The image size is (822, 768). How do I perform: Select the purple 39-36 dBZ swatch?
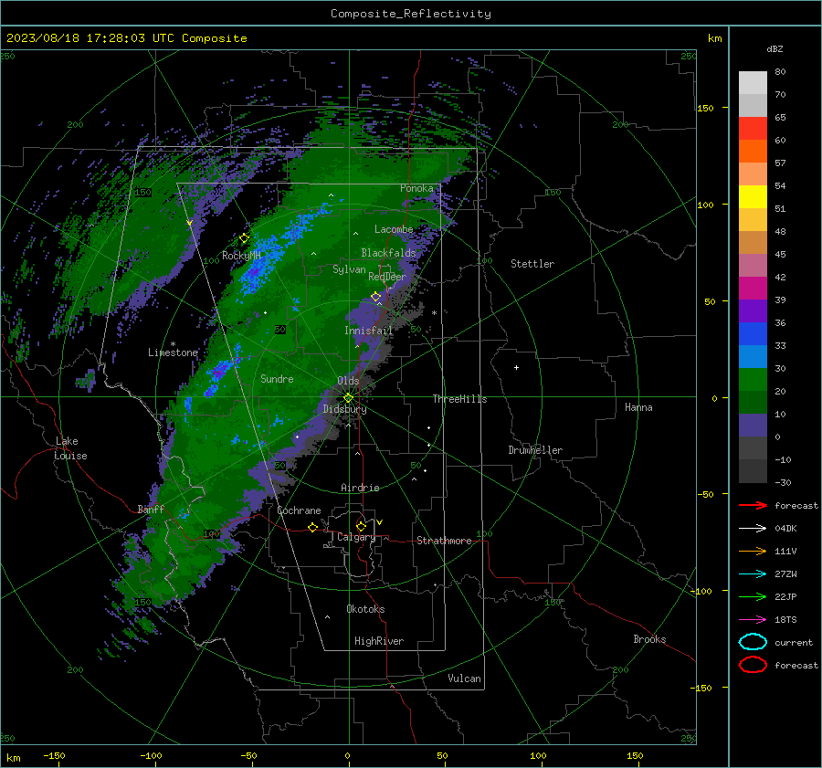point(753,311)
